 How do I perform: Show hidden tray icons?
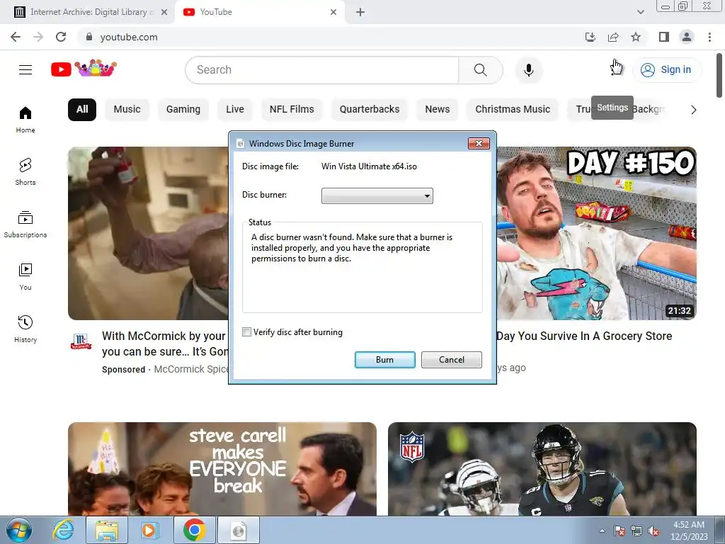[x=602, y=531]
